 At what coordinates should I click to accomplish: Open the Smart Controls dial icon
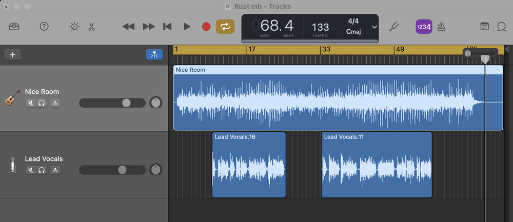[74, 26]
